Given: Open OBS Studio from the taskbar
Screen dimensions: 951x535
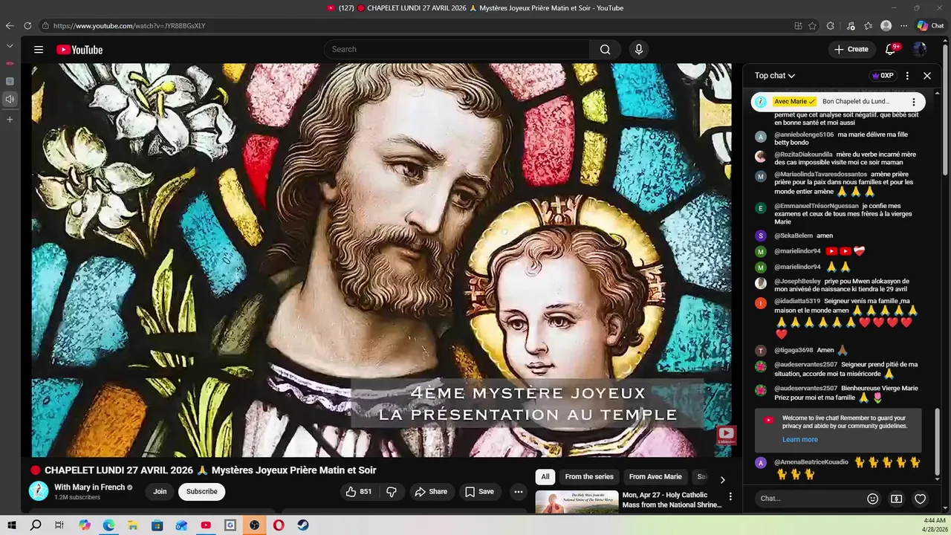Looking at the screenshot, I should tap(254, 525).
